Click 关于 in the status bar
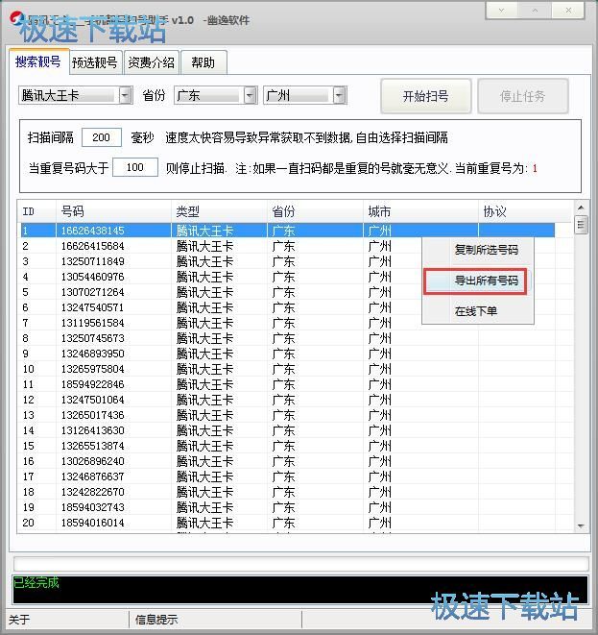The width and height of the screenshot is (598, 635). pyautogui.click(x=19, y=620)
